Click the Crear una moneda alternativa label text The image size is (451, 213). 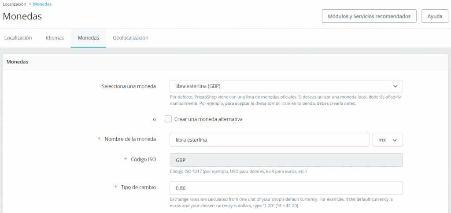pyautogui.click(x=208, y=119)
